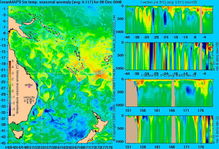Click the temperature anomaly color bar
This screenshot has width=219, height=149.
pos(10,88)
